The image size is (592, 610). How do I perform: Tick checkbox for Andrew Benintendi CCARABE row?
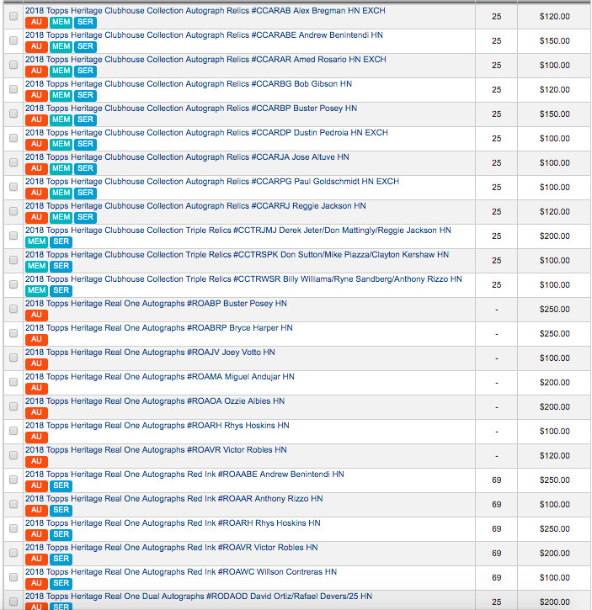(13, 40)
